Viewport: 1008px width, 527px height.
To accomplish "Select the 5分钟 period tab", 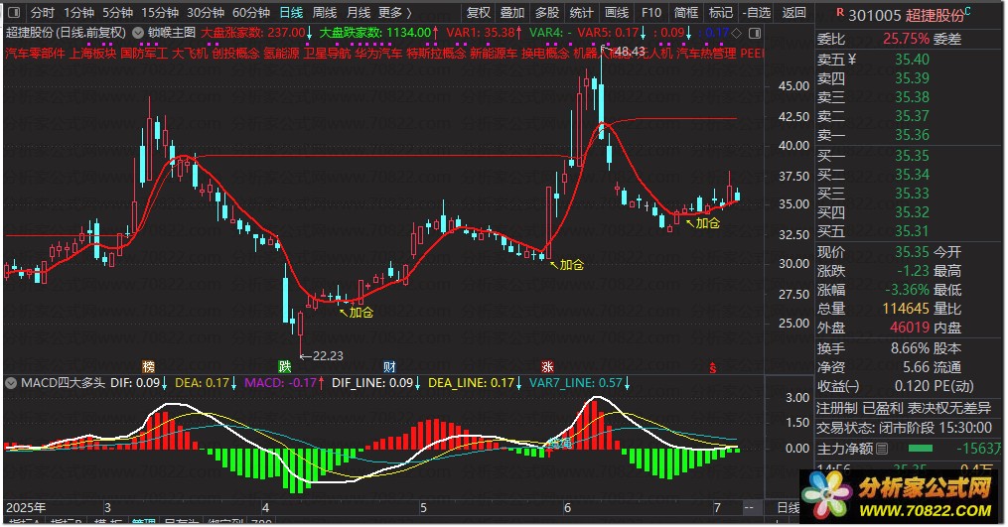I will tap(117, 12).
